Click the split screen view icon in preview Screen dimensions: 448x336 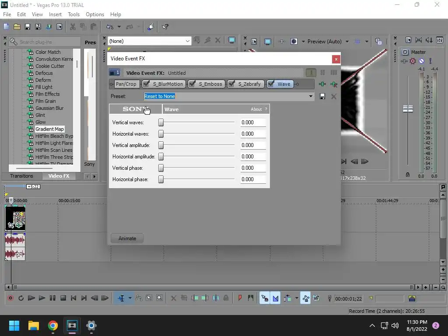[294, 42]
